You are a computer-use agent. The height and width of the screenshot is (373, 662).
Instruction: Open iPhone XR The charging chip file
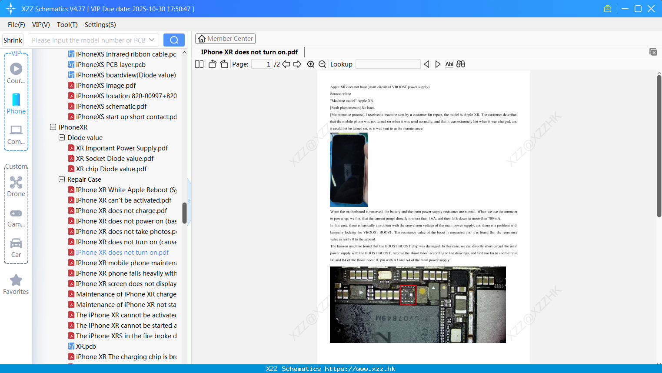[123, 356]
